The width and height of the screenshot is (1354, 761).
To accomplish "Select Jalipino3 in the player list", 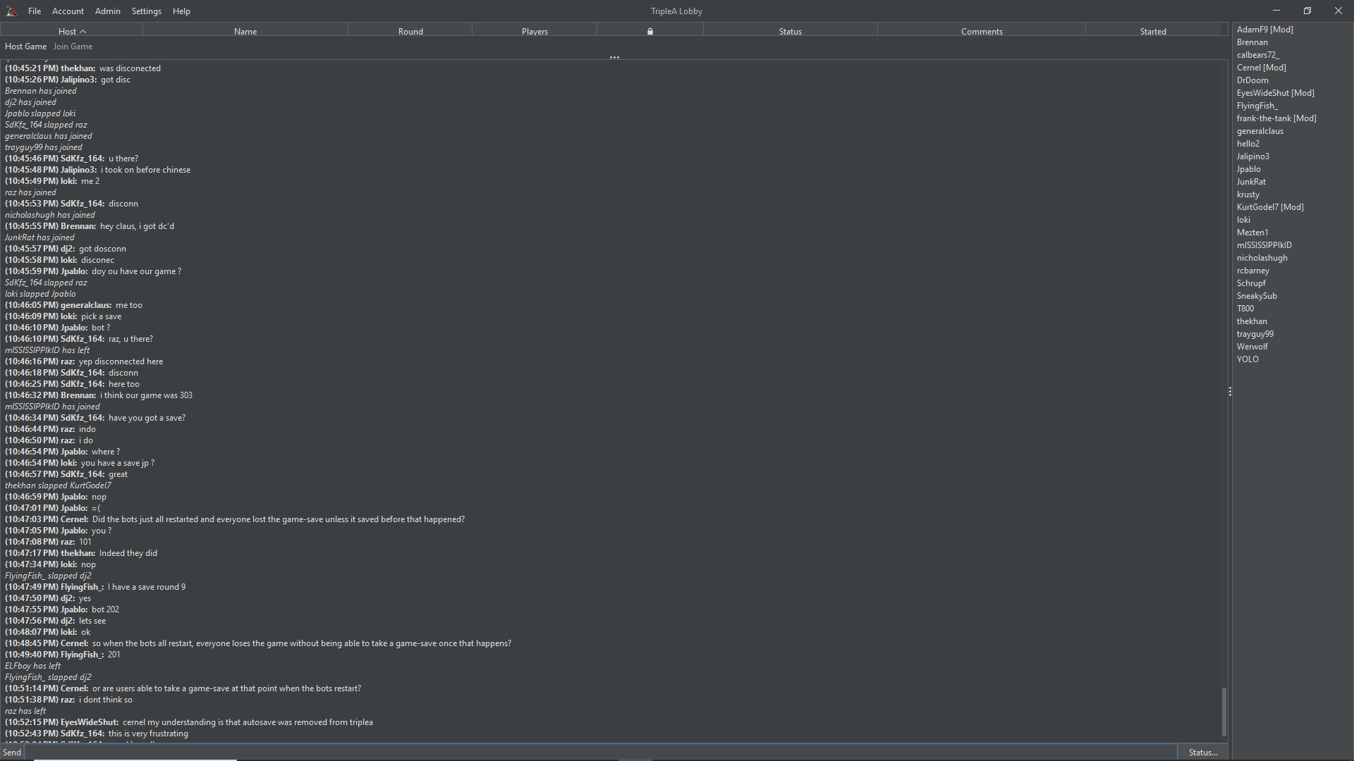I will pyautogui.click(x=1252, y=156).
